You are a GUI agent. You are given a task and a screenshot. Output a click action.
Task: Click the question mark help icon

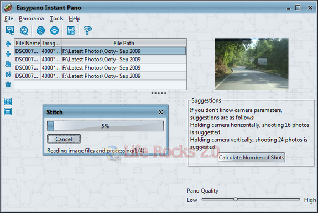[x=87, y=30]
